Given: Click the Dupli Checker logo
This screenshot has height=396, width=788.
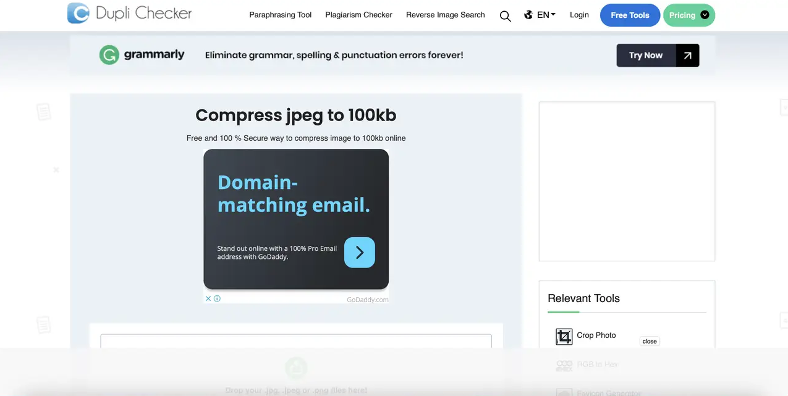Looking at the screenshot, I should 130,13.
